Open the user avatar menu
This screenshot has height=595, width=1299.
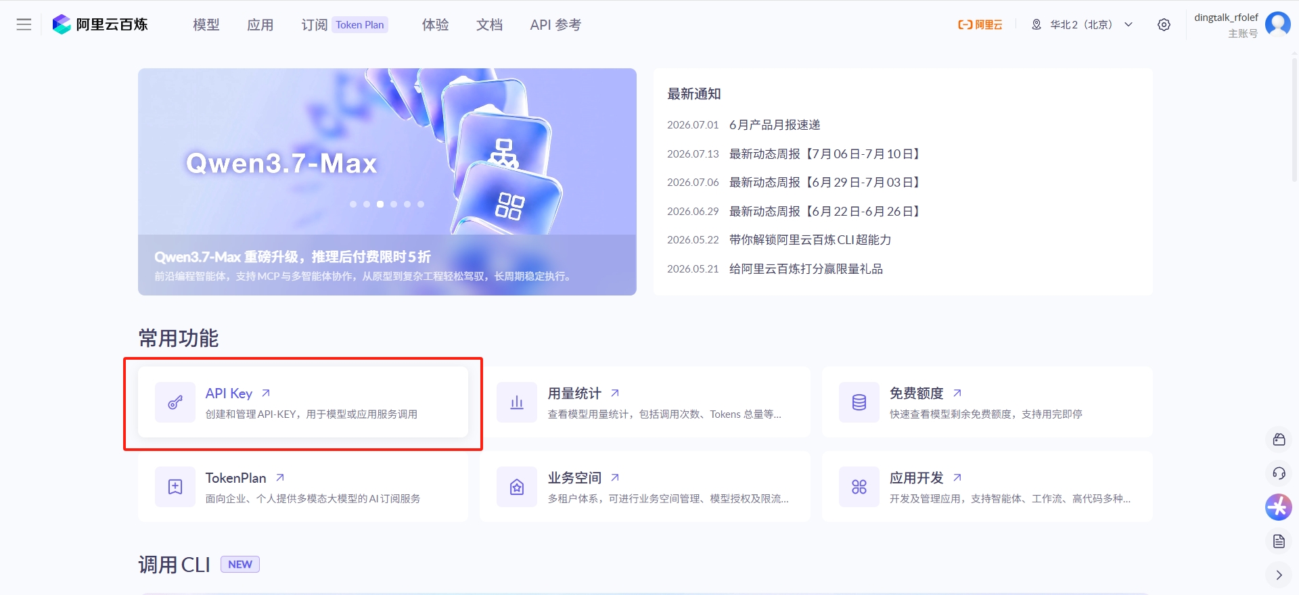1277,24
